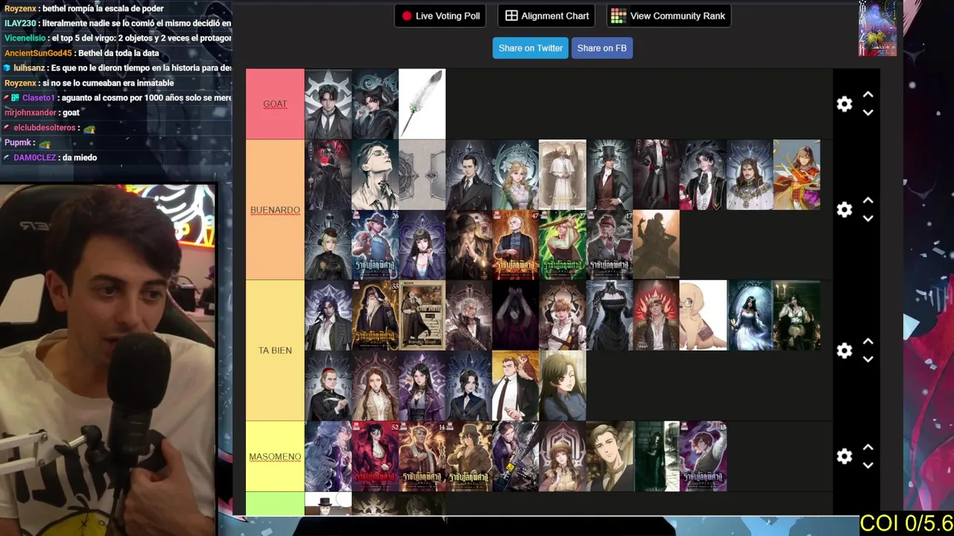
Task: Move MASOMENO row up
Action: click(868, 447)
